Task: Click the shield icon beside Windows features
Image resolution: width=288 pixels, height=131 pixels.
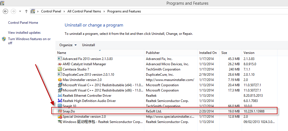Action: pyautogui.click(x=4, y=39)
